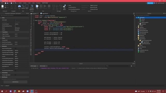Toggle the AllowThirdPartySales checkbox
166x93 pixels.
[16, 49]
